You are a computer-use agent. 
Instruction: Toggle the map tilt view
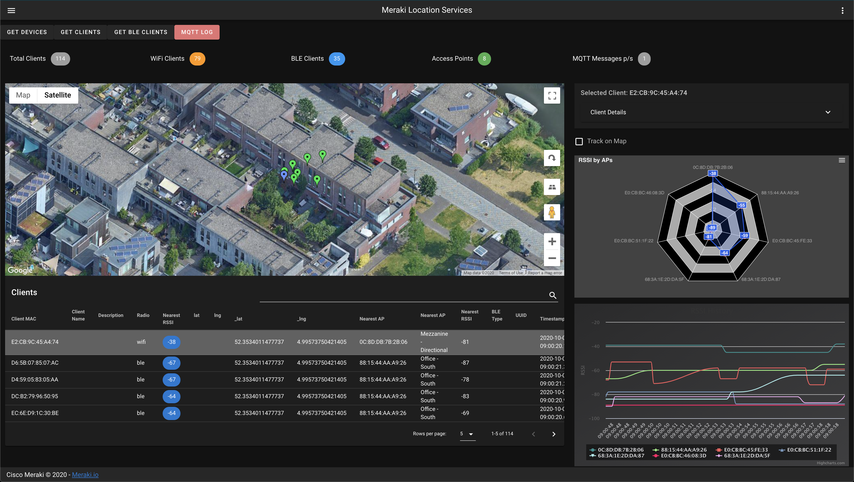pos(552,187)
